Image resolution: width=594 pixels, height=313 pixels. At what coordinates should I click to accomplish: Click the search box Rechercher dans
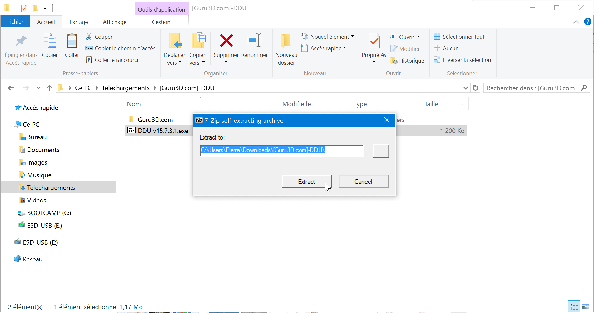[x=537, y=88]
